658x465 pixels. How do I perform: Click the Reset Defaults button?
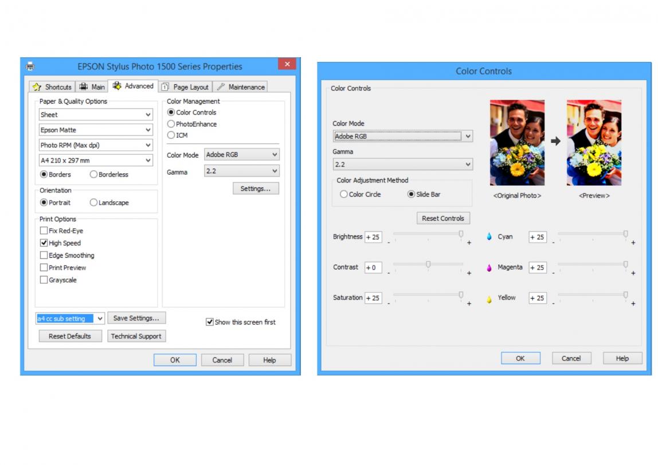[70, 336]
